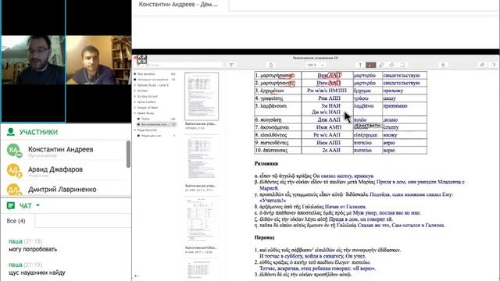Click the table cell 3м НАИ
The image size is (500, 281).
[330, 106]
